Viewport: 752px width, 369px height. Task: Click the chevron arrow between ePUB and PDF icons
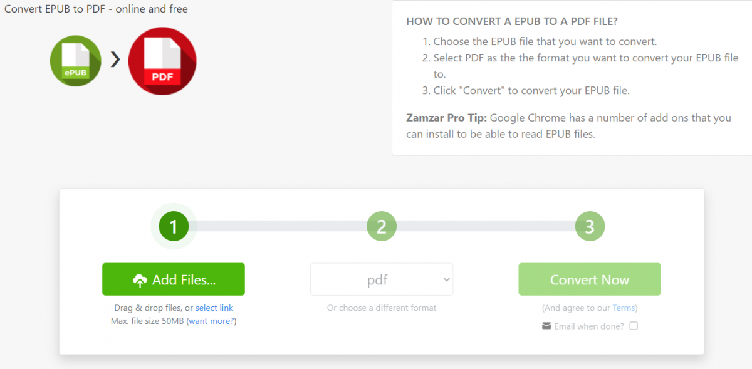(x=115, y=60)
